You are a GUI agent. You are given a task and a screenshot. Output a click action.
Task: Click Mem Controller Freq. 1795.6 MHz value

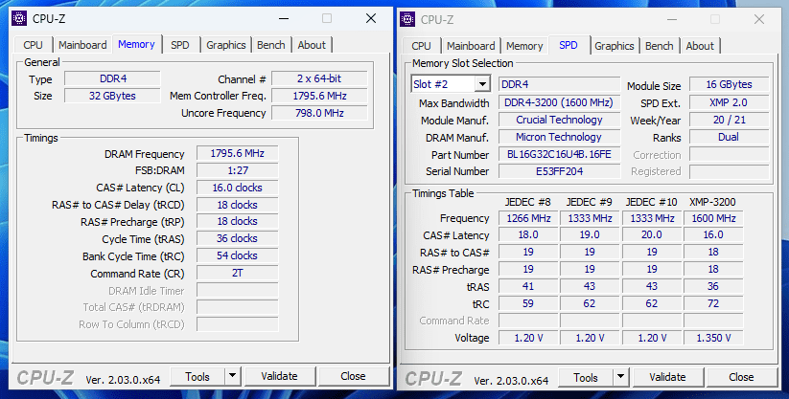(x=319, y=96)
